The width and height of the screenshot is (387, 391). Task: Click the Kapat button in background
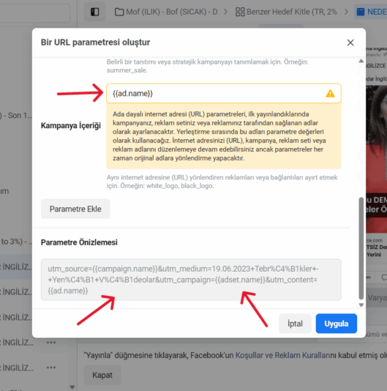[102, 375]
